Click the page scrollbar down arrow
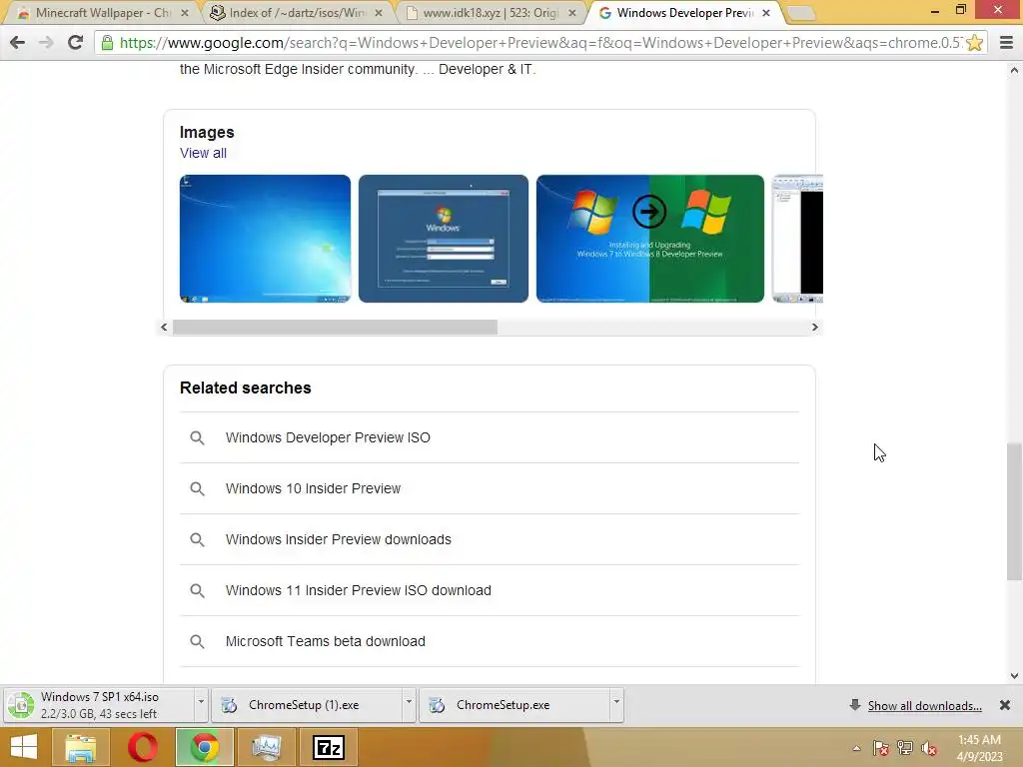This screenshot has width=1023, height=767. coord(1014,676)
